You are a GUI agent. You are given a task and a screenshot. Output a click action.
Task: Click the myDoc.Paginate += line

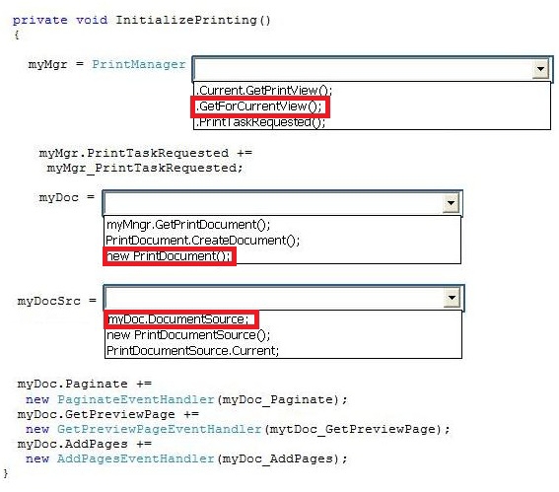85,384
